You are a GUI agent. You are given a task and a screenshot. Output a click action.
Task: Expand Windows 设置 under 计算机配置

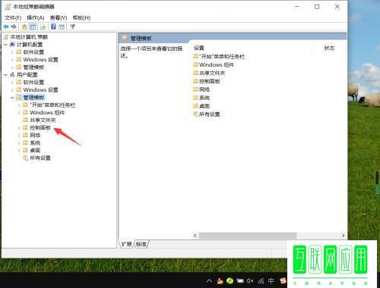[x=12, y=60]
